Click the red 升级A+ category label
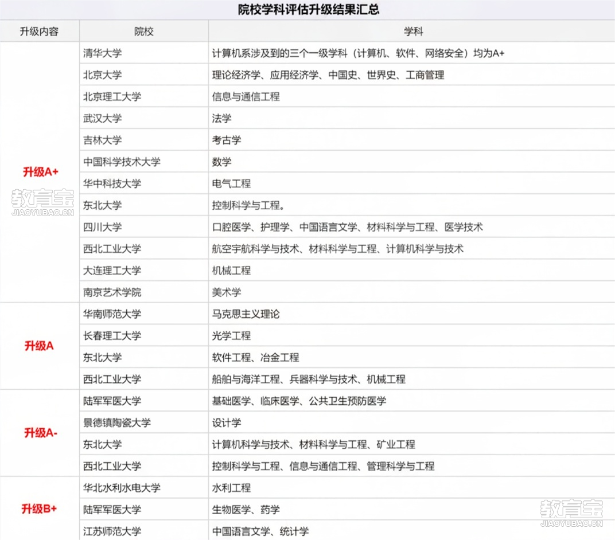This screenshot has width=615, height=540. tap(40, 171)
